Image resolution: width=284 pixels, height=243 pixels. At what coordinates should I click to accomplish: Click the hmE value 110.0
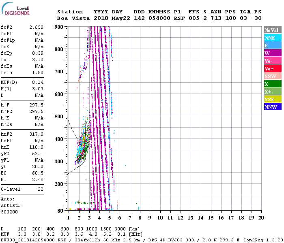pyautogui.click(x=36, y=147)
